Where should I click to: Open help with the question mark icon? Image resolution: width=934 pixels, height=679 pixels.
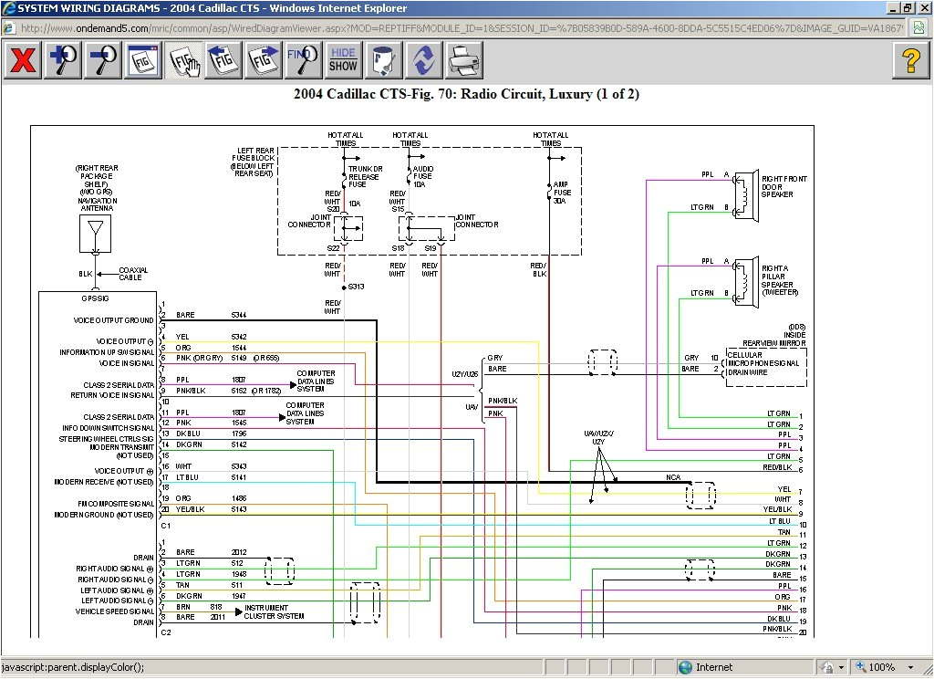910,60
